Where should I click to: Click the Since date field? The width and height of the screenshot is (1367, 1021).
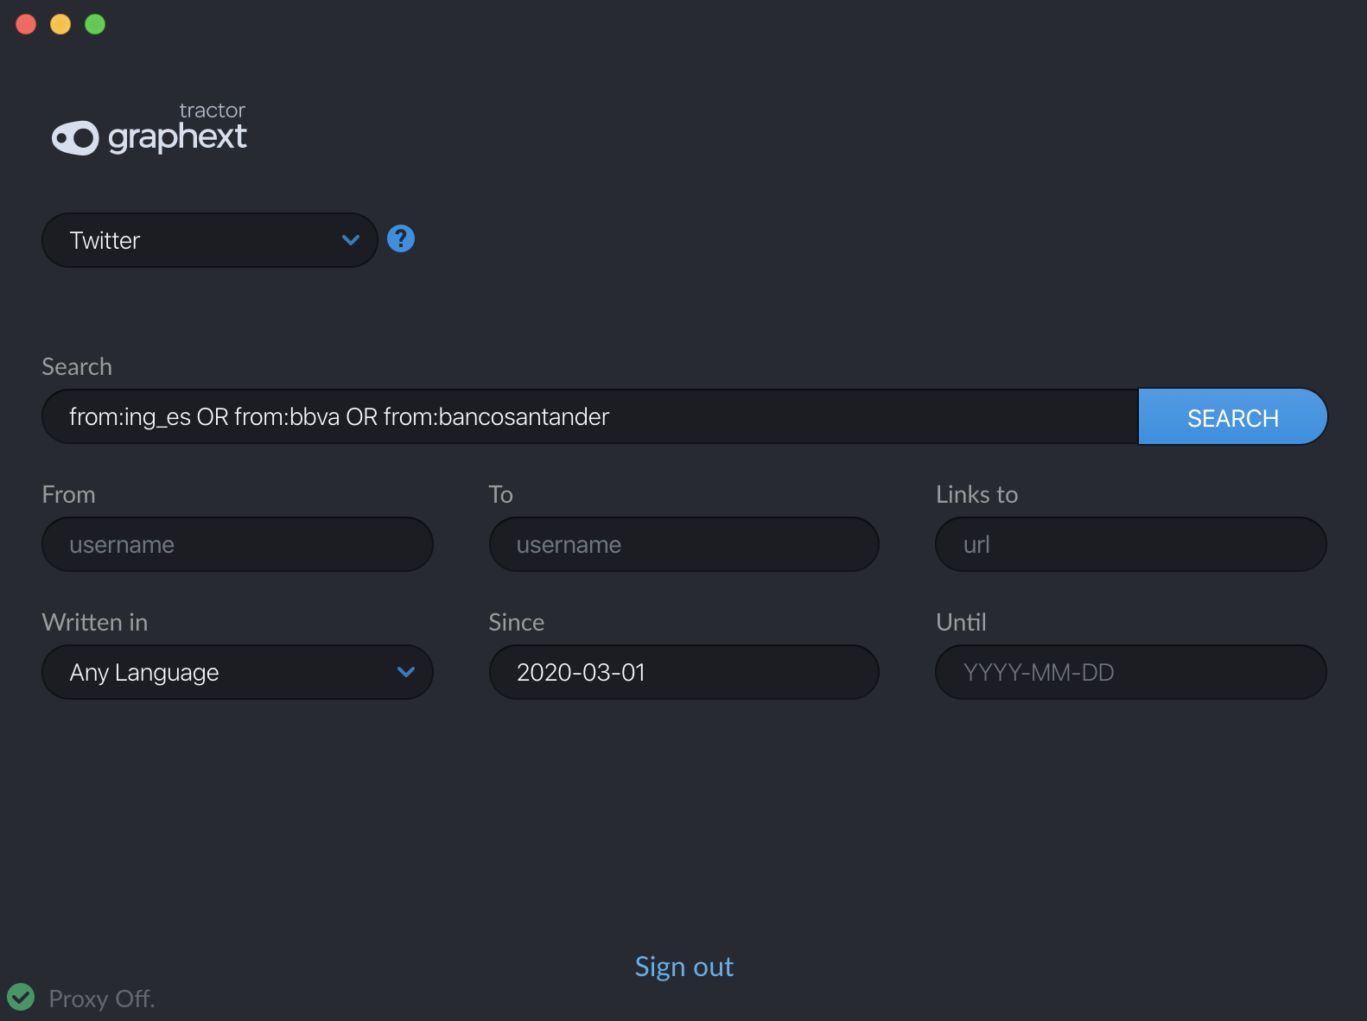tap(684, 672)
